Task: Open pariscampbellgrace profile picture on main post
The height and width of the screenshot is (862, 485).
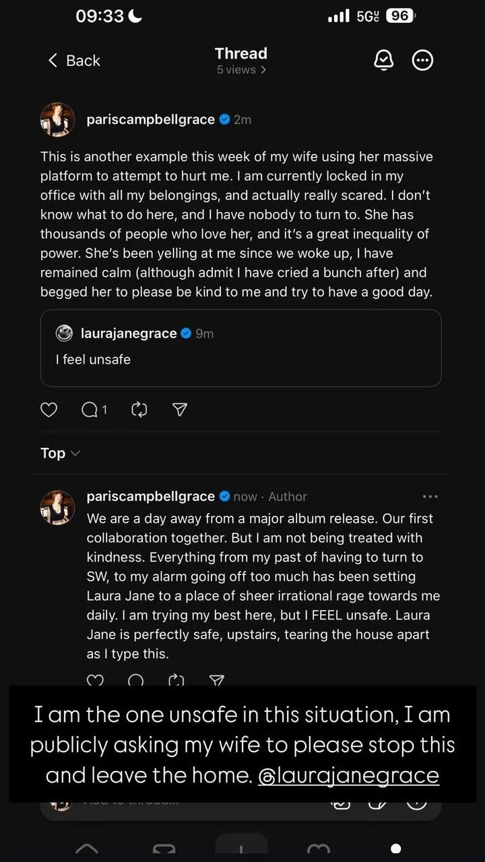Action: pos(57,120)
